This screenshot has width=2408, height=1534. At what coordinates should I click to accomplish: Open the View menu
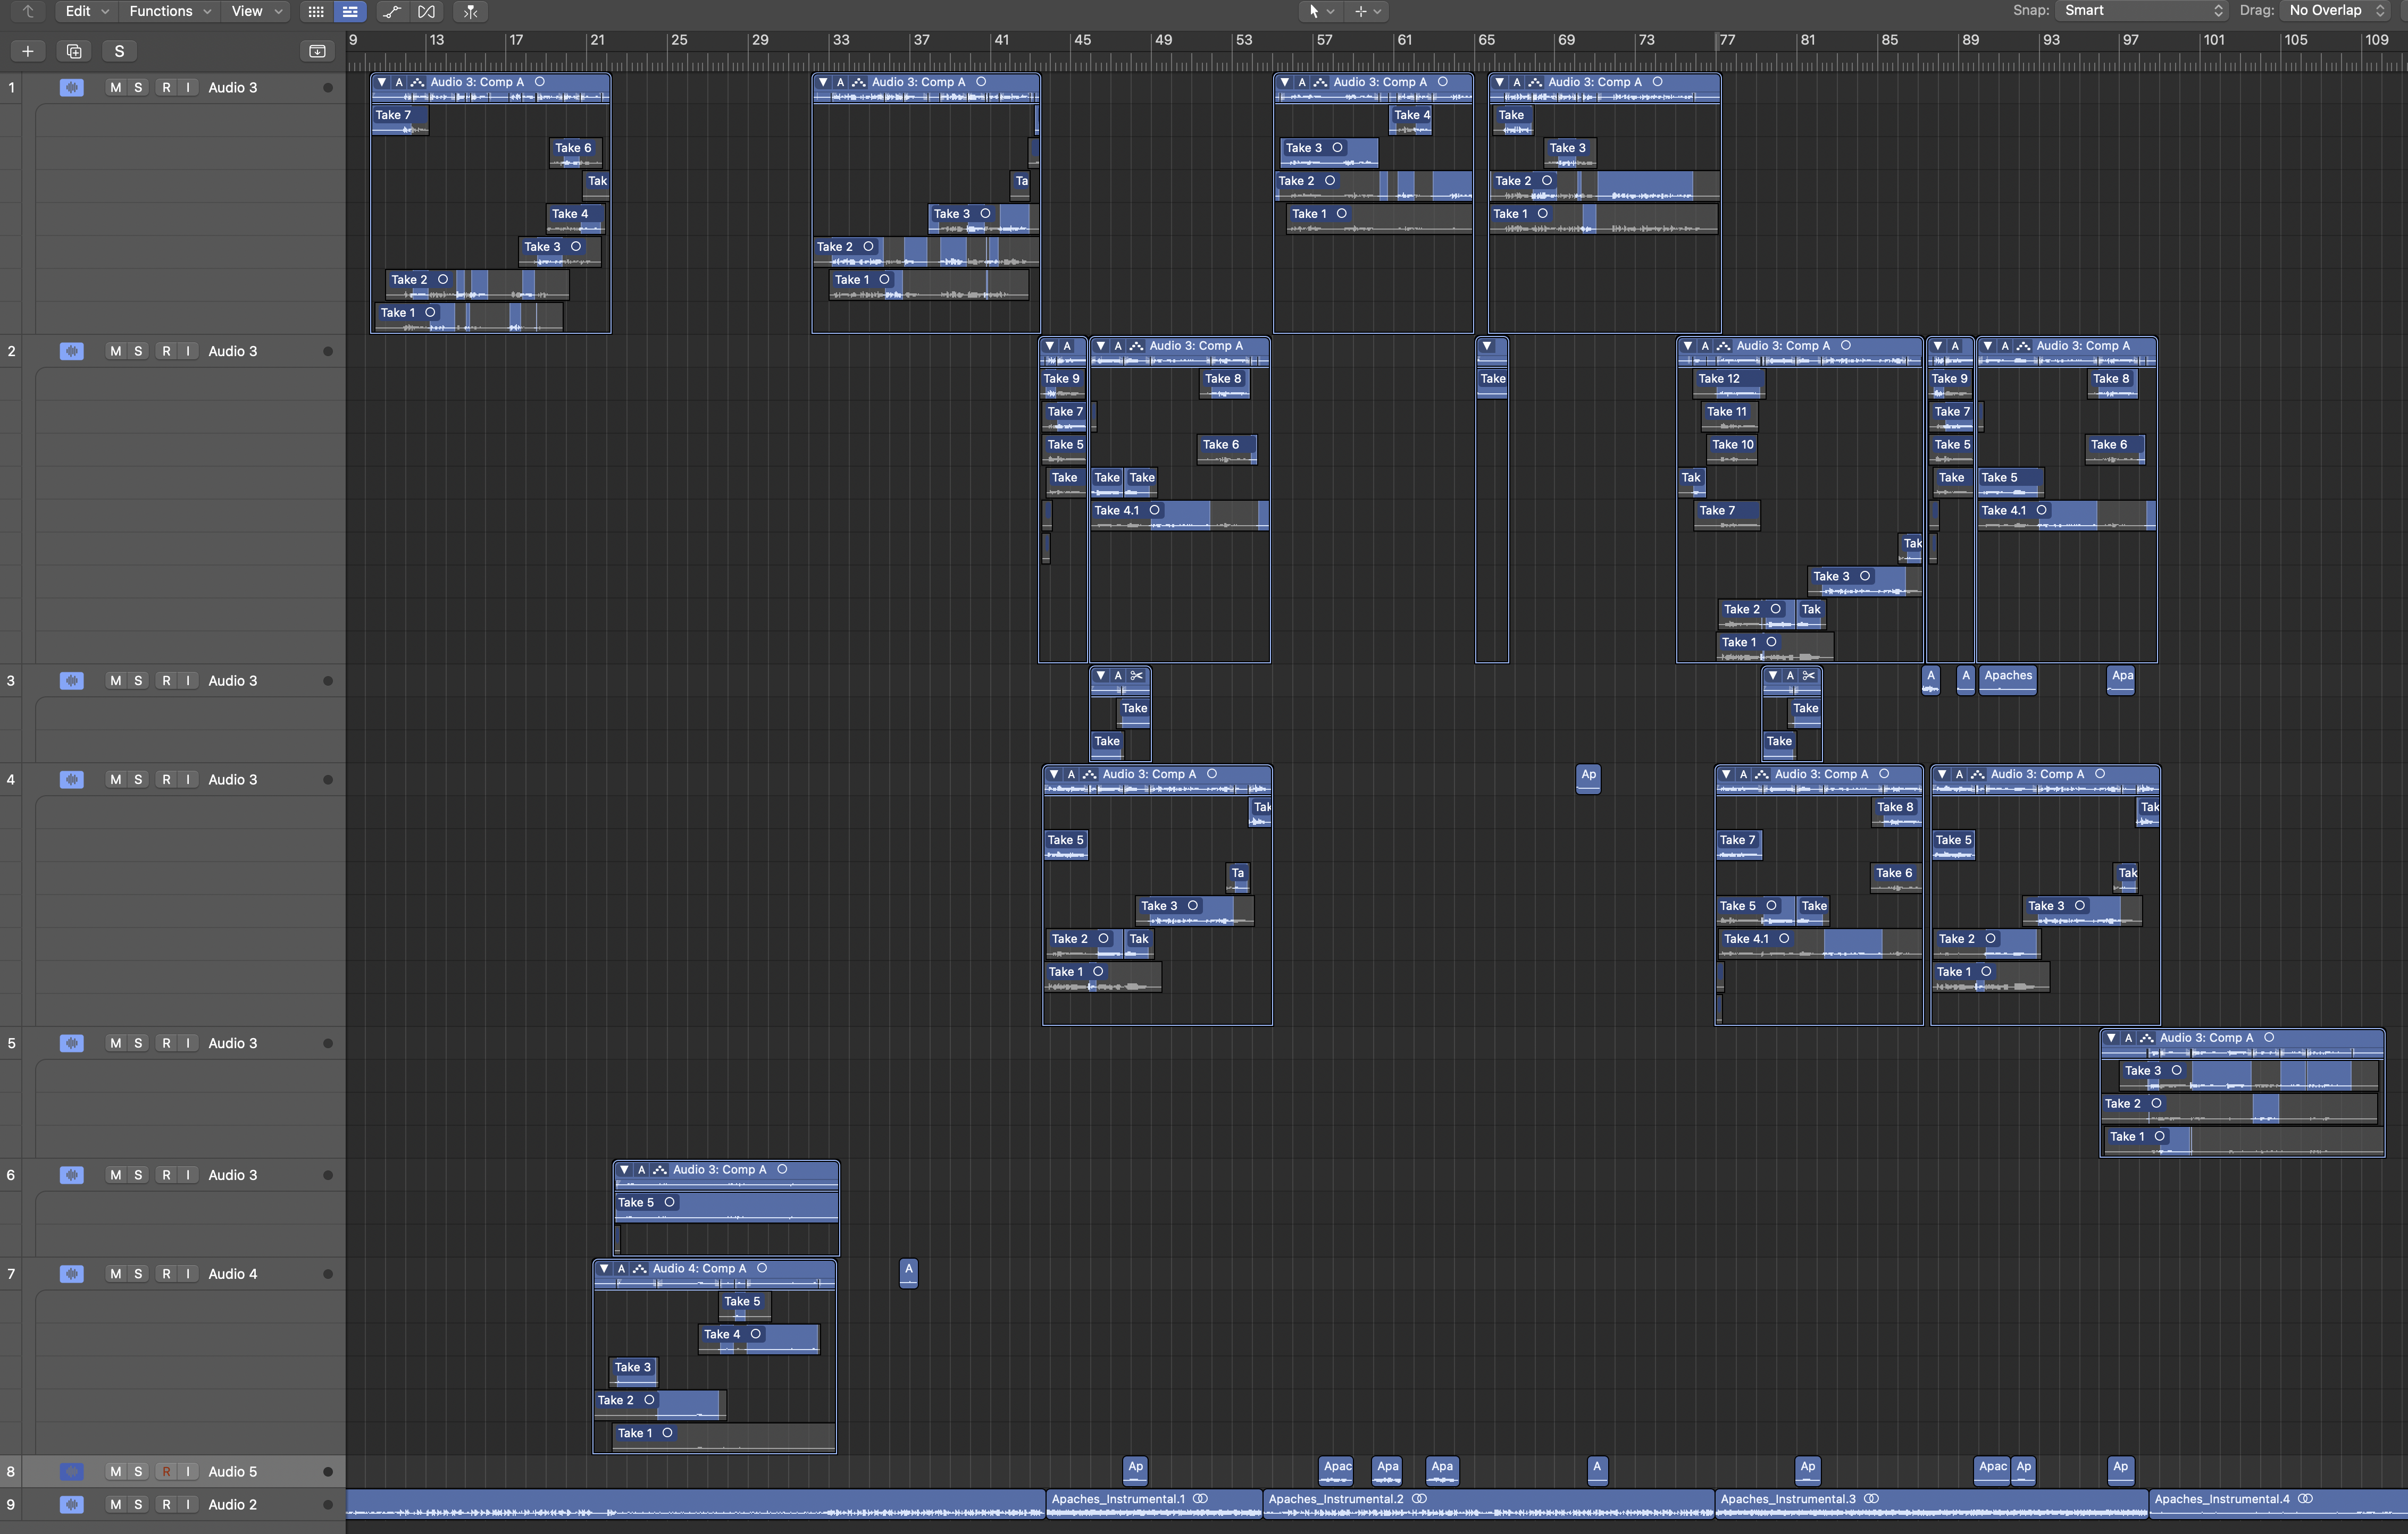point(256,11)
